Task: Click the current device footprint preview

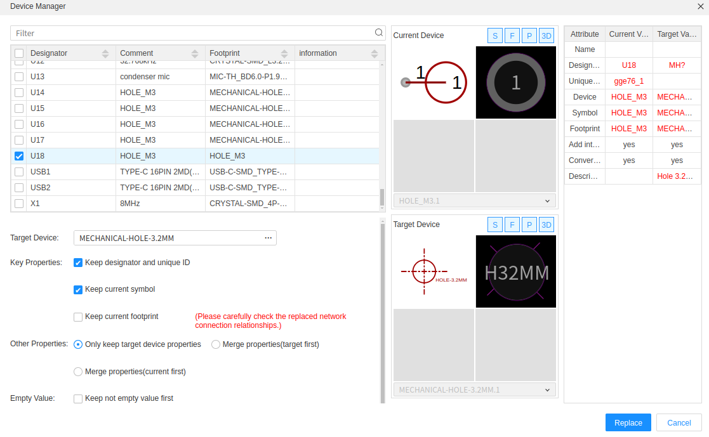Action: pos(516,82)
